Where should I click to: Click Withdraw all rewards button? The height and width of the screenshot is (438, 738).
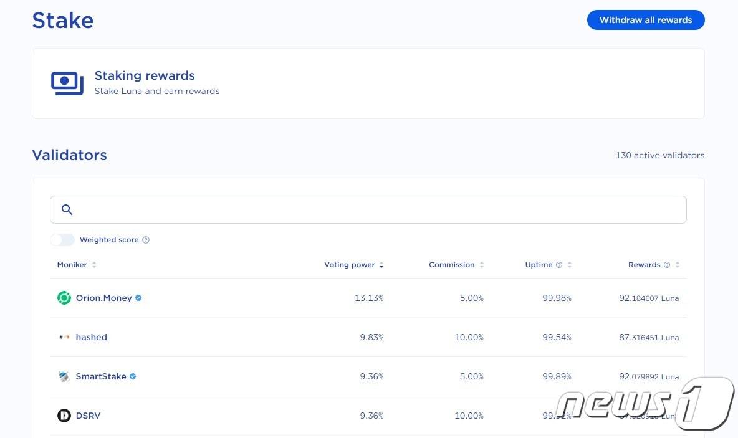pyautogui.click(x=646, y=20)
